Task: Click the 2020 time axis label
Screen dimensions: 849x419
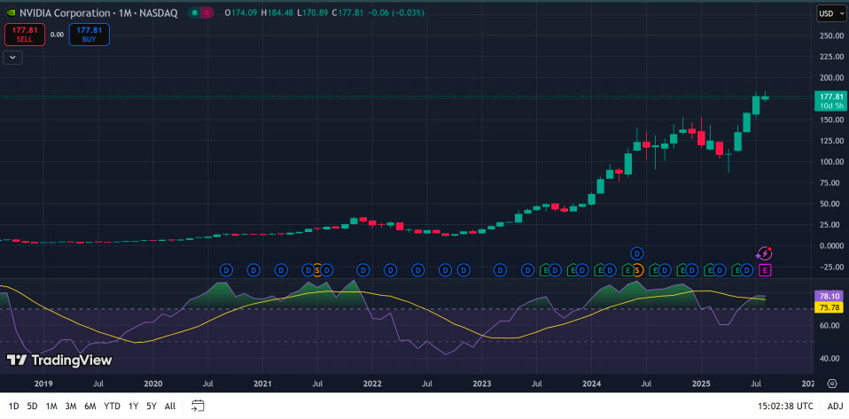Action: (x=153, y=384)
